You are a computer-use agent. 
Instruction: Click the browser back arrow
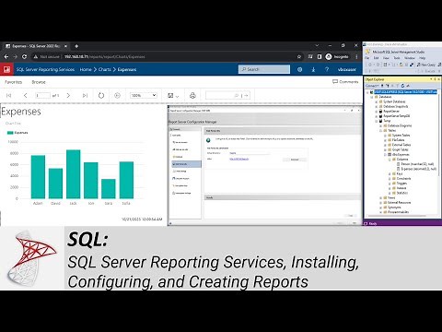(x=6, y=56)
